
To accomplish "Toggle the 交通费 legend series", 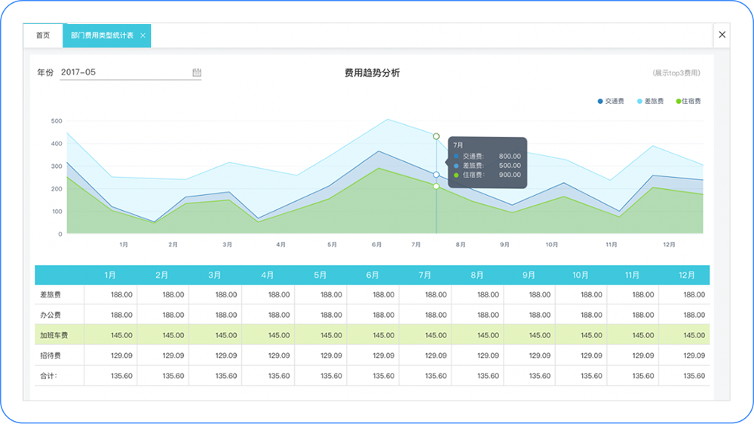I will click(611, 101).
